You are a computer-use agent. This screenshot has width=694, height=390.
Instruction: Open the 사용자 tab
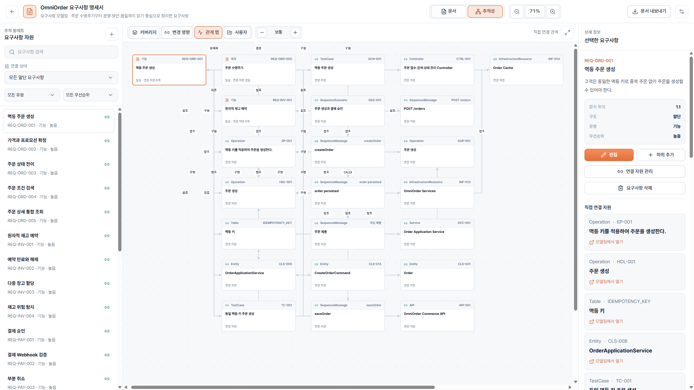(237, 32)
